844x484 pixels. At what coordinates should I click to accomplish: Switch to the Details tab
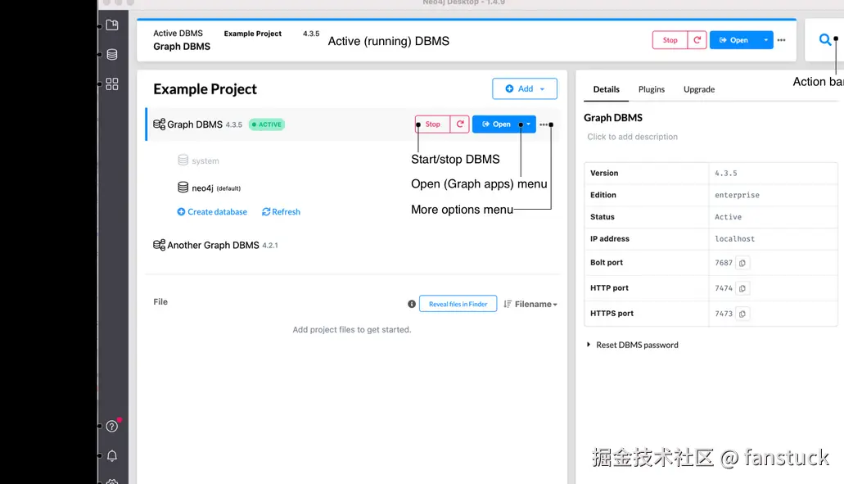[x=606, y=89]
